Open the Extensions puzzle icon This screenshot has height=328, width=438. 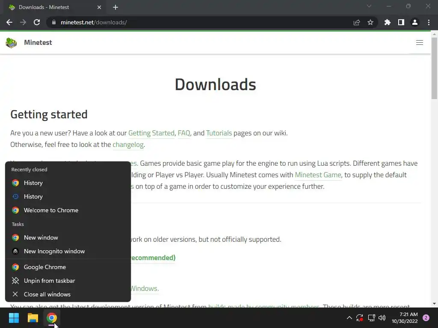[x=388, y=22]
